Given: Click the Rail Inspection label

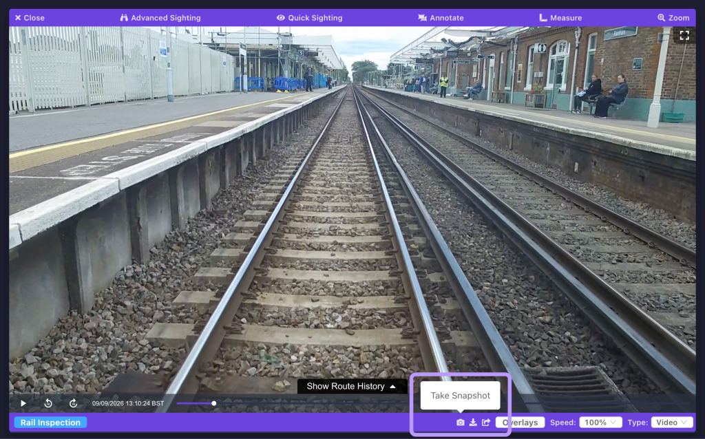Looking at the screenshot, I should (x=50, y=422).
